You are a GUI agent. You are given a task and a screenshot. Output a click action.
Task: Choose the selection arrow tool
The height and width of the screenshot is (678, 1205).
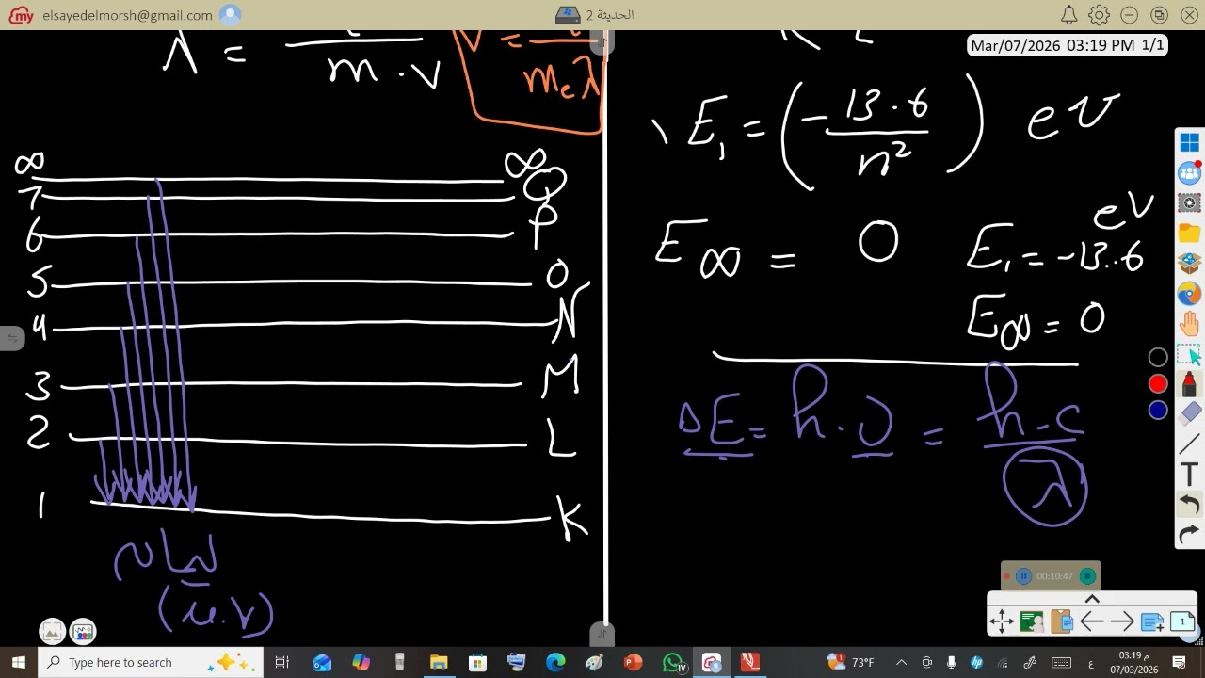(1189, 354)
